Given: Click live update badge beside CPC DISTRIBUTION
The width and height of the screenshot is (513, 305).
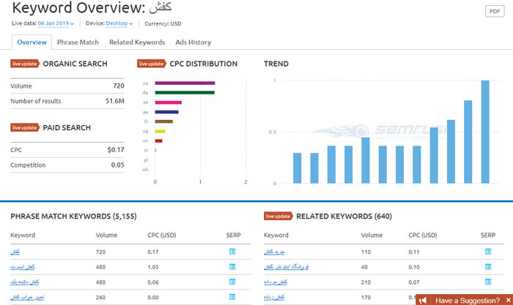Looking at the screenshot, I should point(152,64).
